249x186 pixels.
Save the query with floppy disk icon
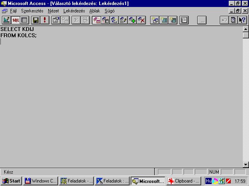pyautogui.click(x=36, y=20)
